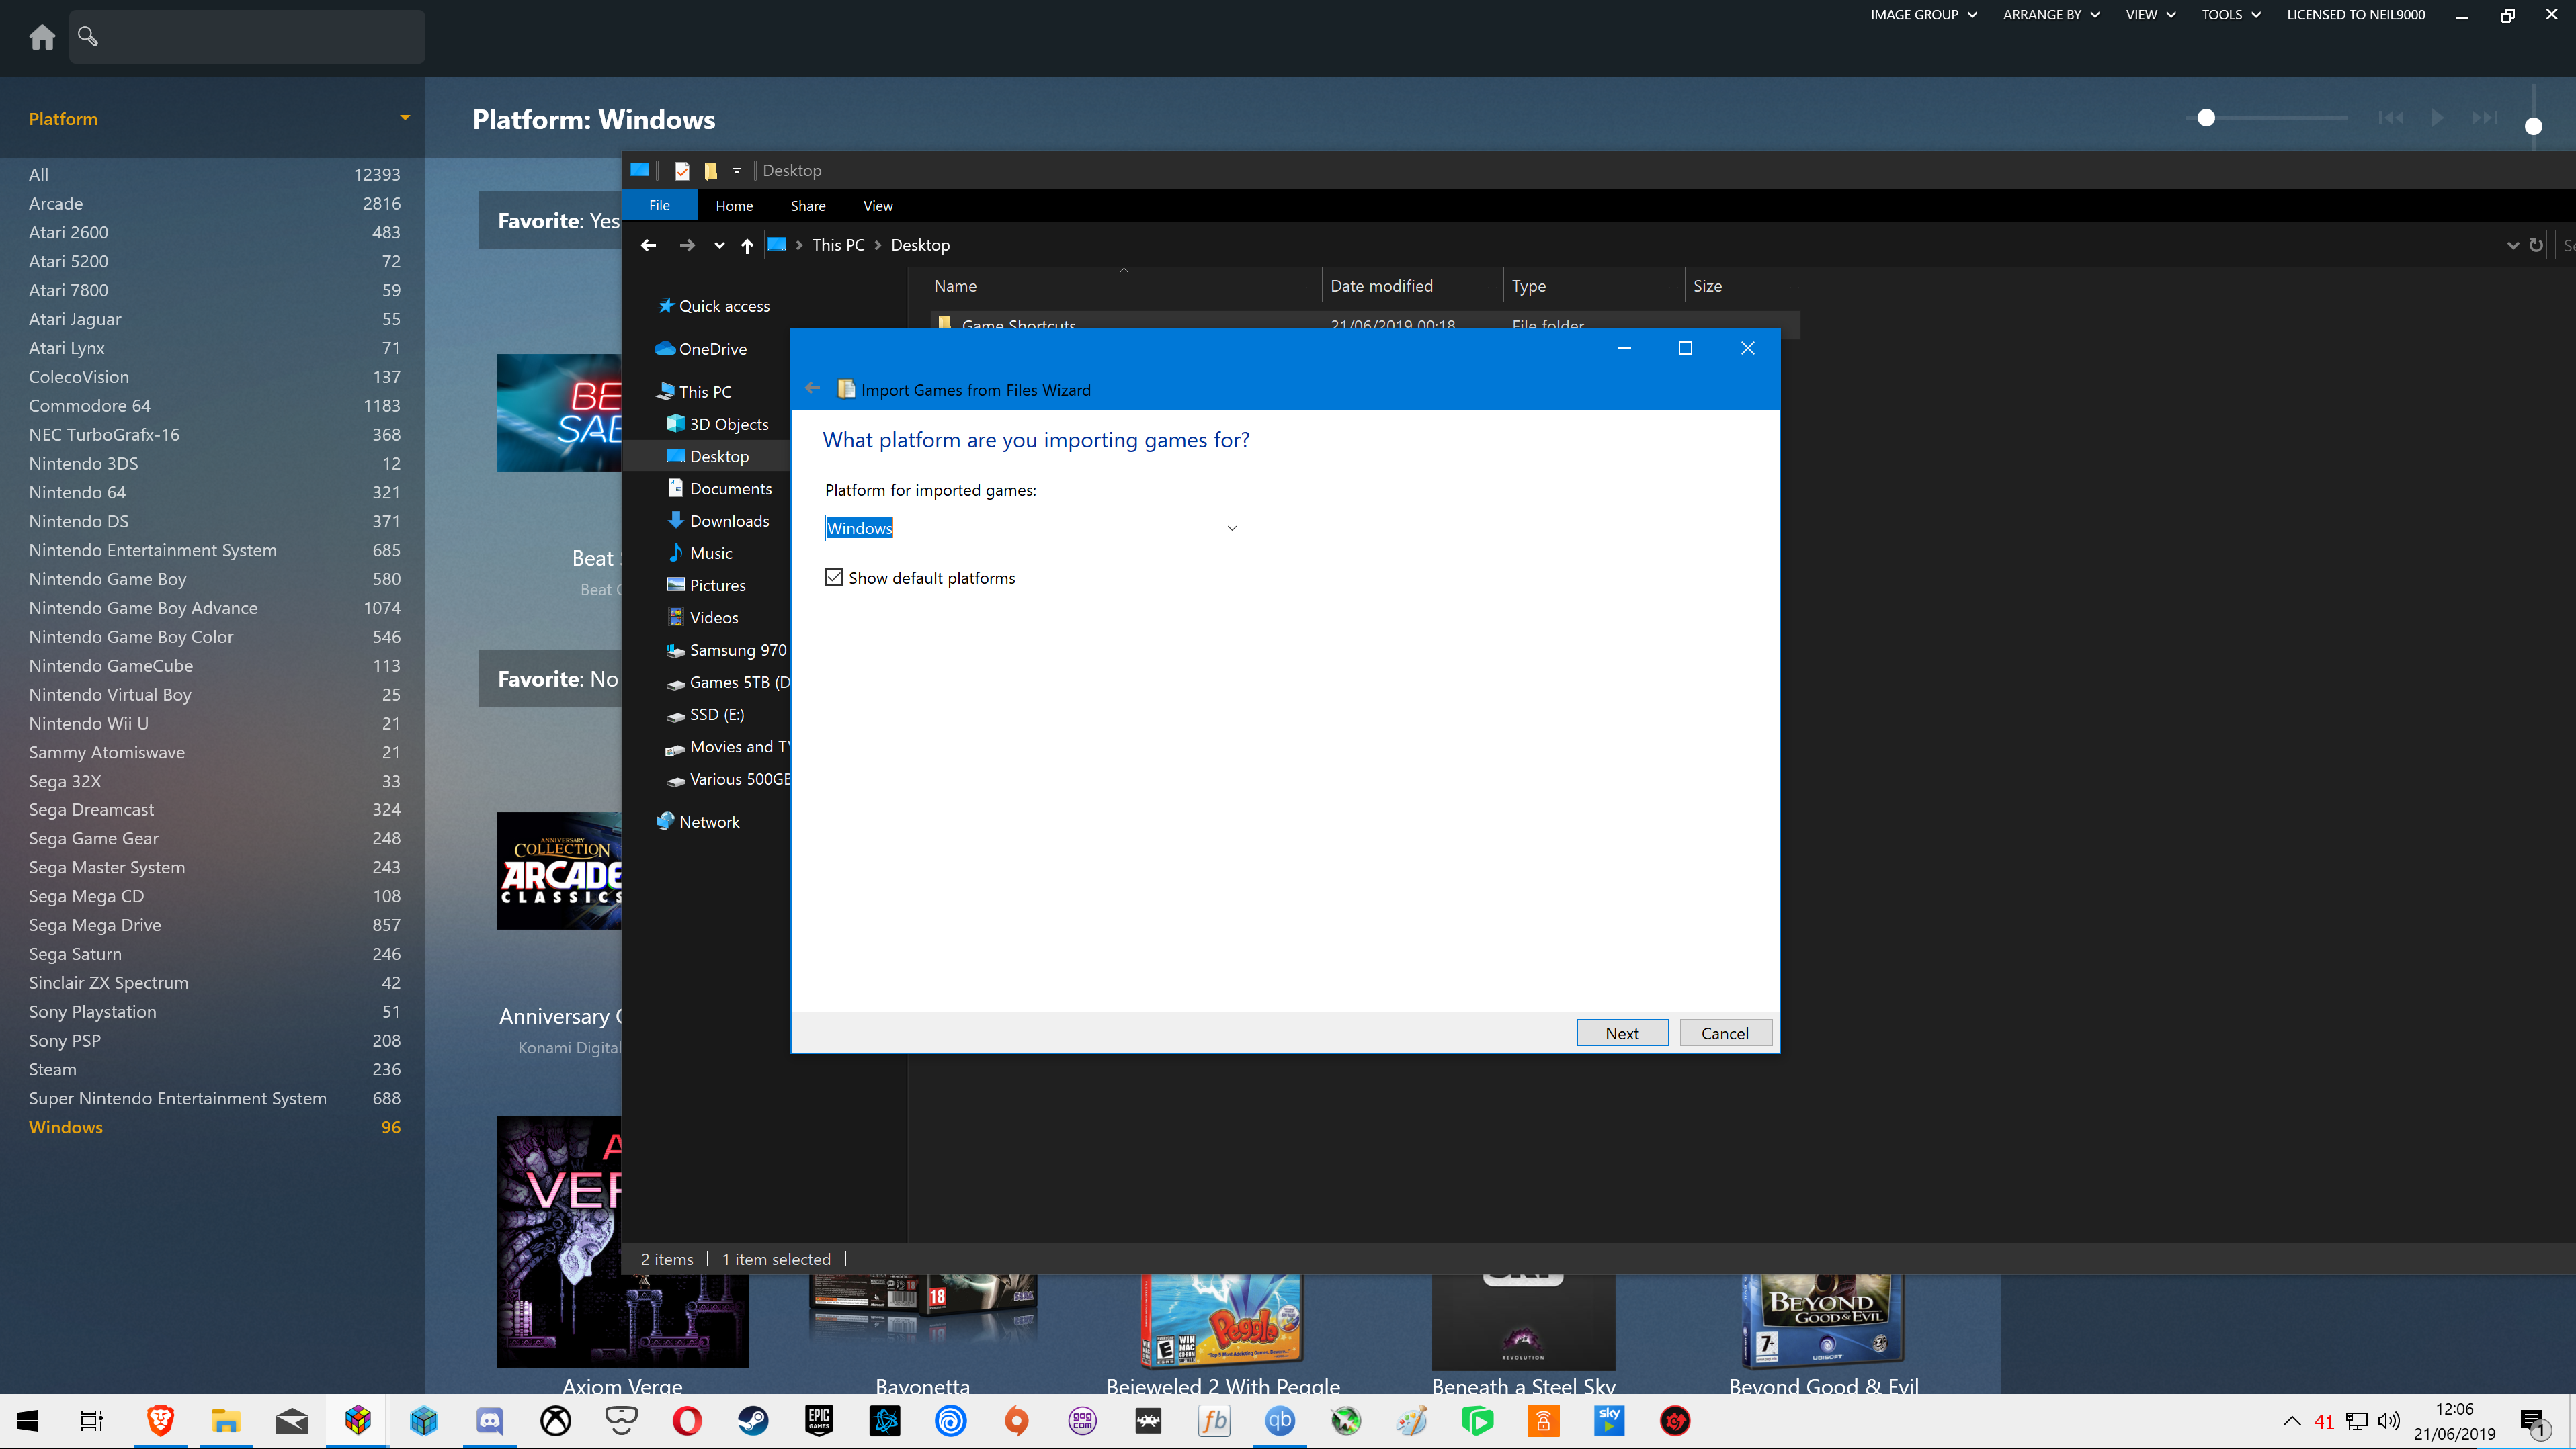
Task: Open the platform selection combo box
Action: click(x=1231, y=527)
